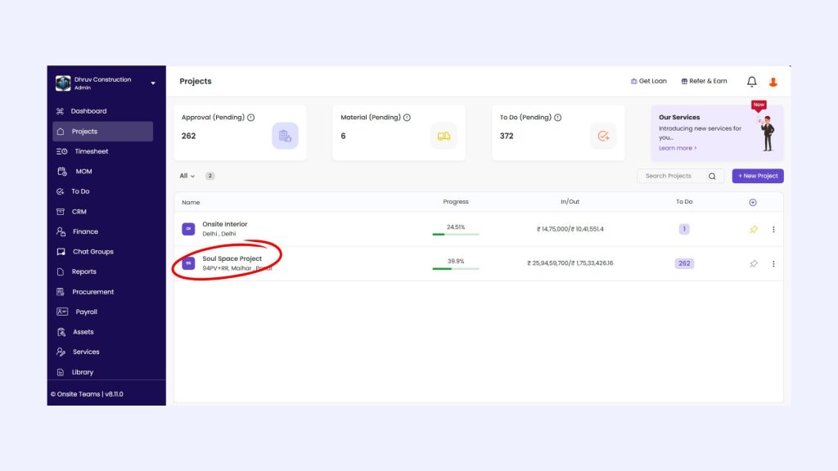Click the add column plus icon

click(x=753, y=202)
